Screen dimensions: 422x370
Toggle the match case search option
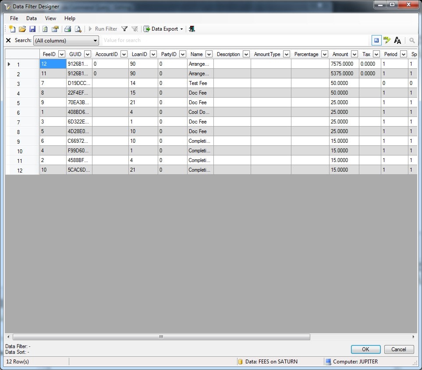[x=397, y=40]
